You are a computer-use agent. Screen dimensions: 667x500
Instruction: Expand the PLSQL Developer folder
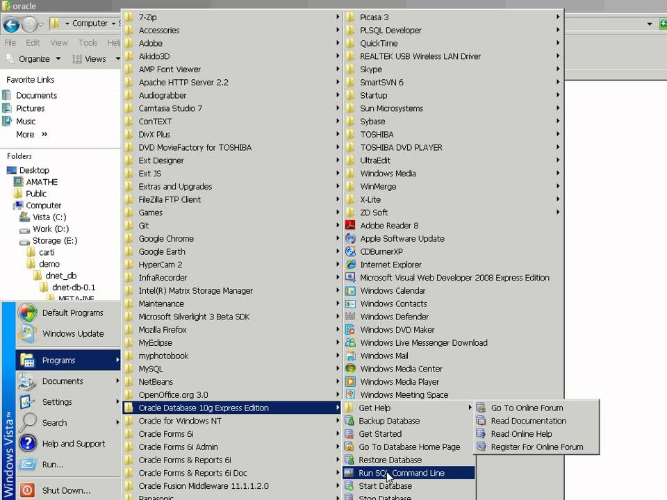pos(453,30)
